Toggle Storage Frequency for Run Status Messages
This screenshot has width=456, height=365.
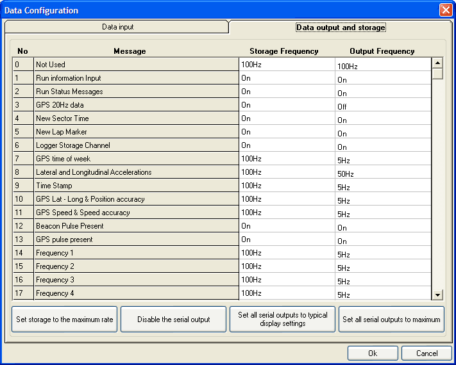coord(286,92)
